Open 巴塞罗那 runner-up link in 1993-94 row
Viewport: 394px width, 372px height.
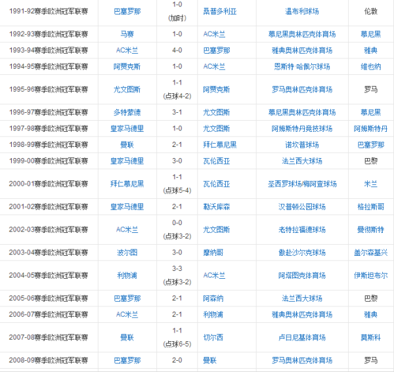(217, 51)
